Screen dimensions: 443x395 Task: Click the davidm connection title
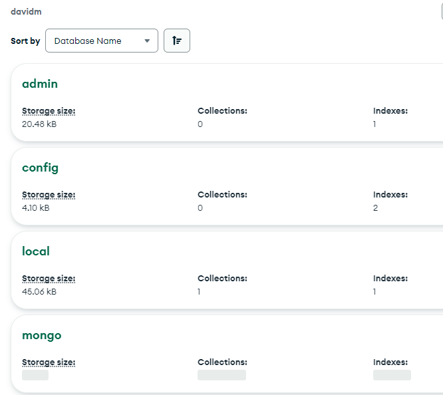pos(25,12)
